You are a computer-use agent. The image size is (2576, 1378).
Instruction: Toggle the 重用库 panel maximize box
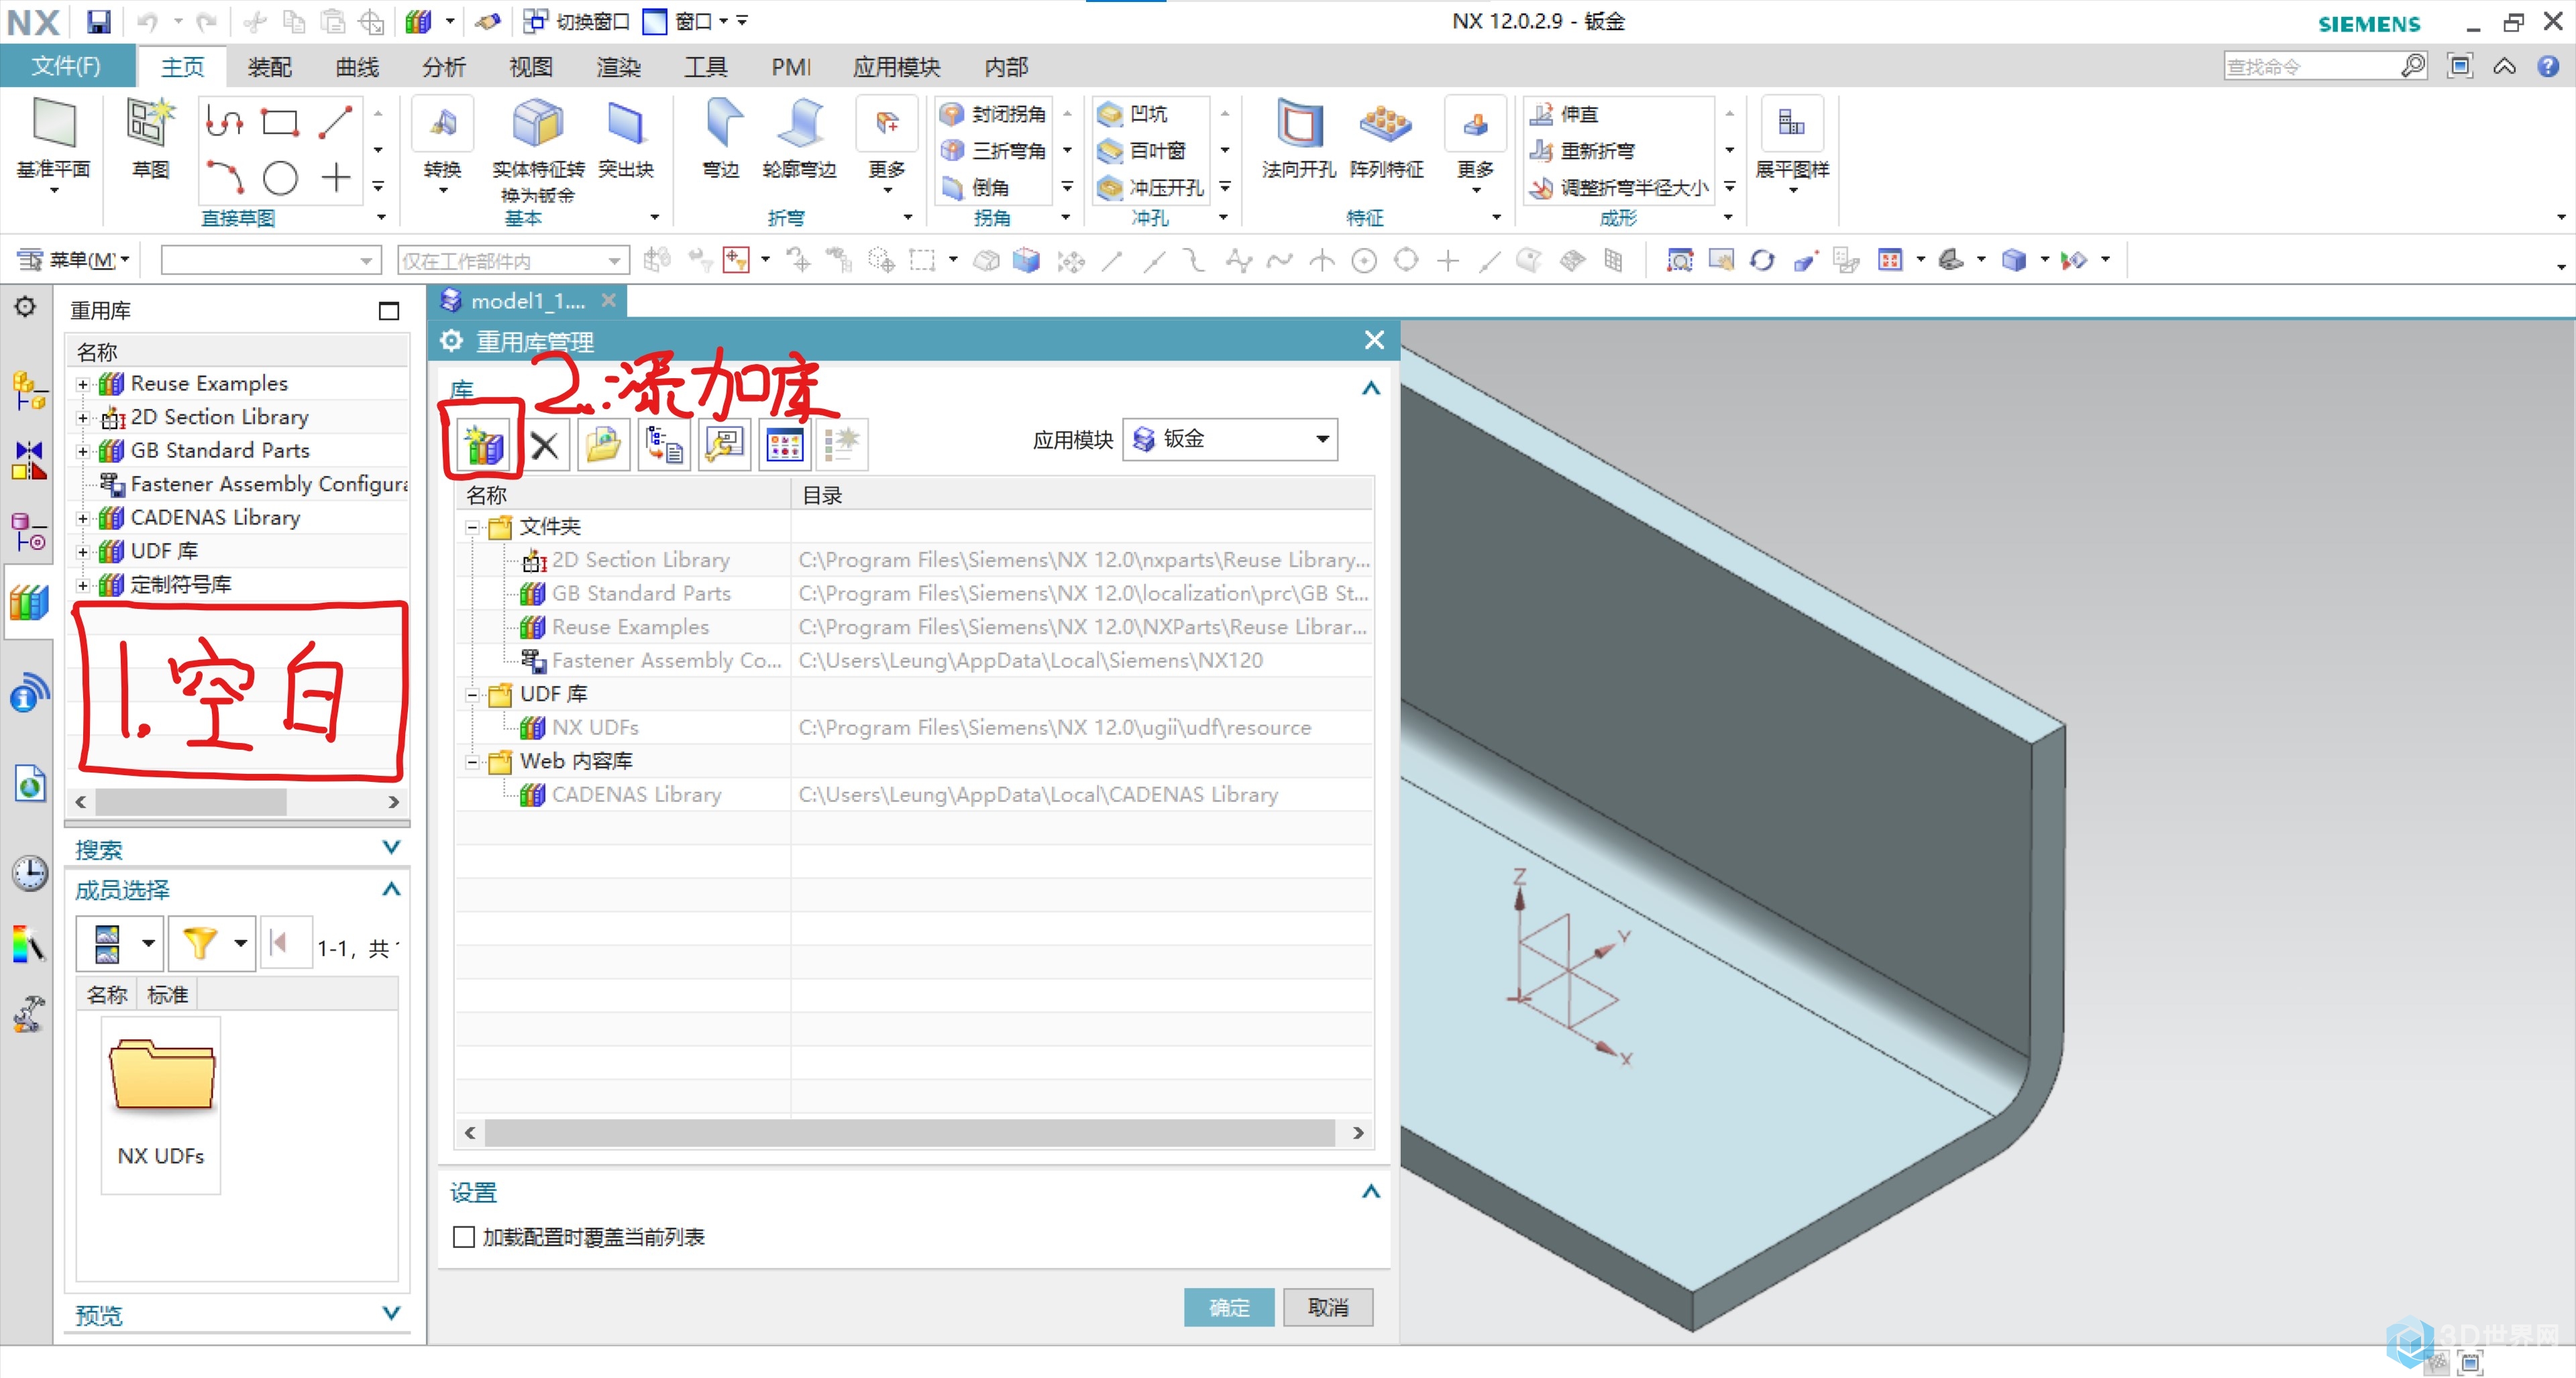point(389,310)
